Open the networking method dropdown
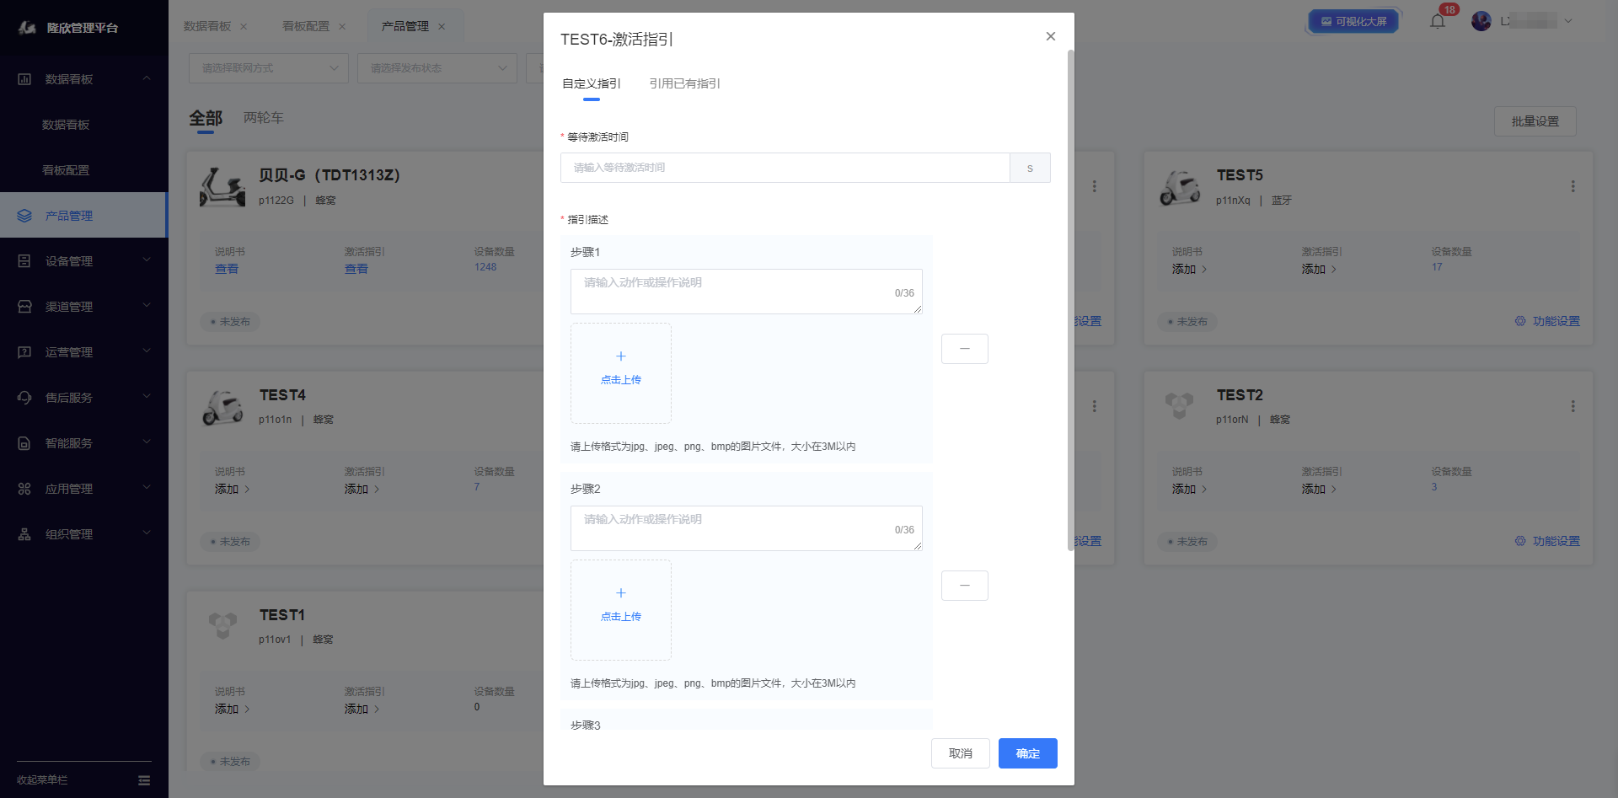This screenshot has width=1618, height=798. (x=269, y=68)
